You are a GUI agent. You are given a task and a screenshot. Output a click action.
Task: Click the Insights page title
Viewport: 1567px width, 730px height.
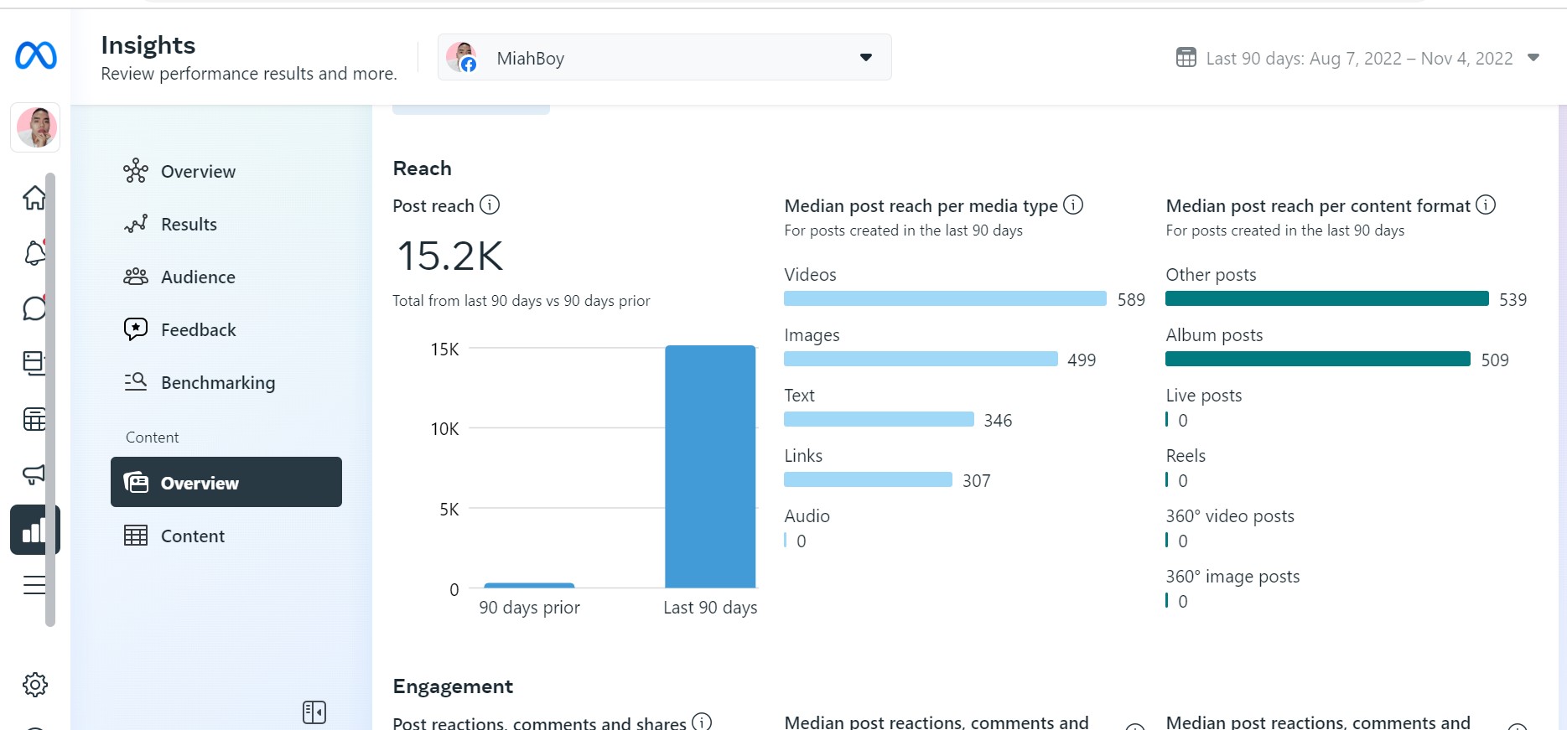(x=148, y=45)
